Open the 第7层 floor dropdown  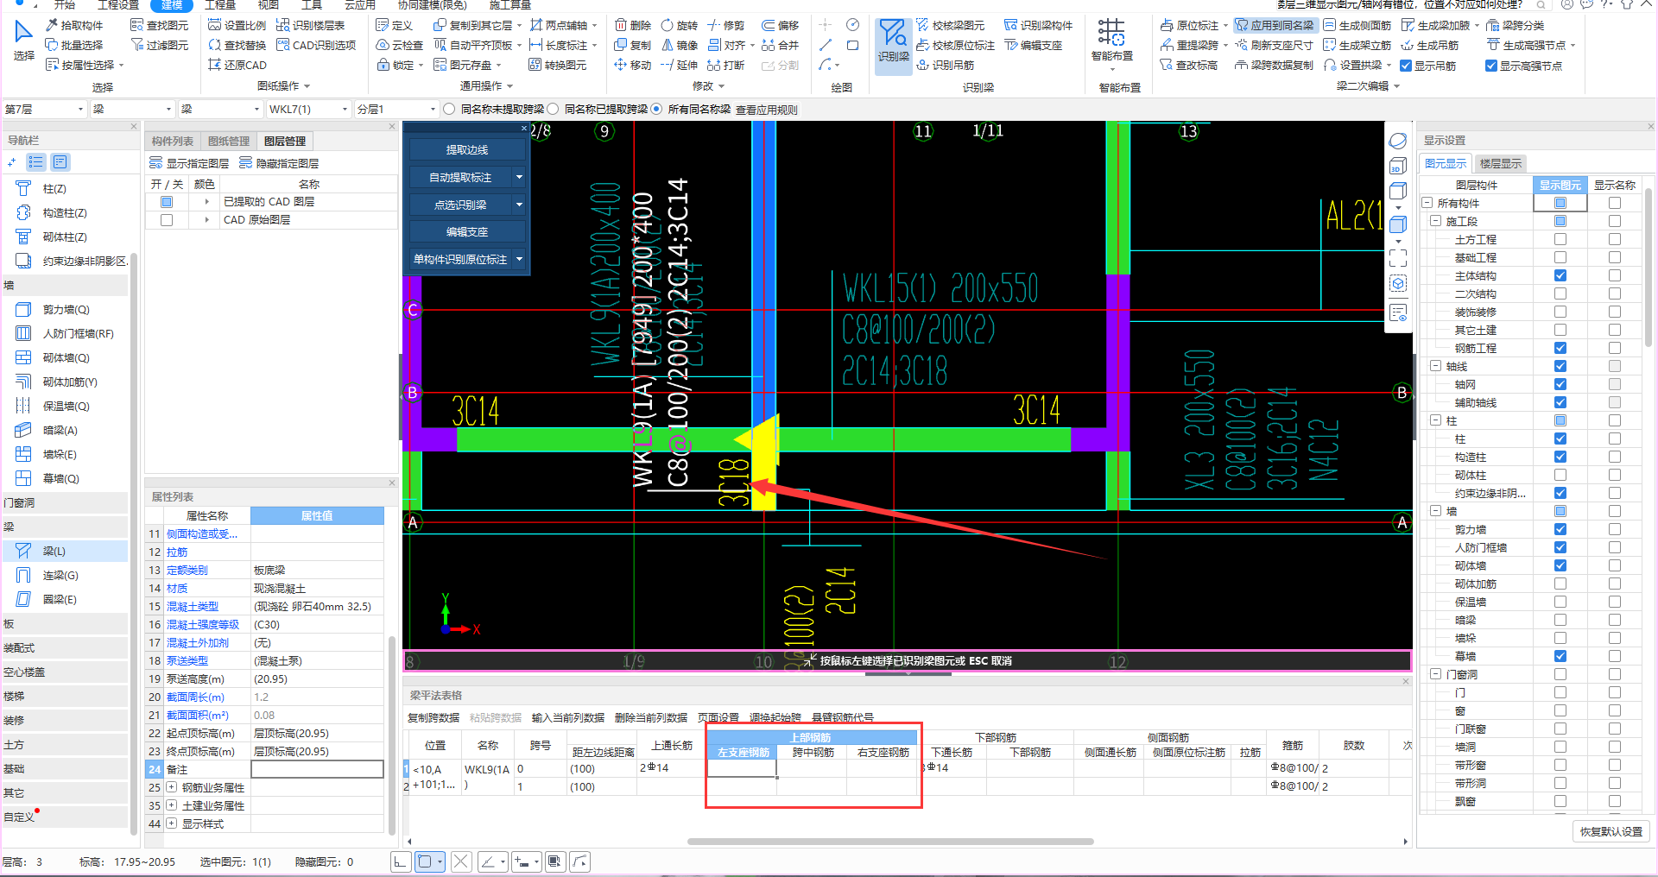click(45, 109)
